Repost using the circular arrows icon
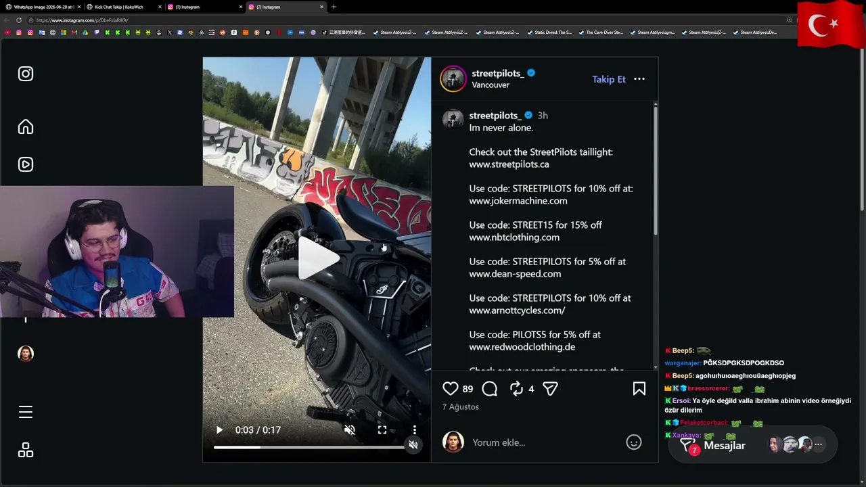Image resolution: width=866 pixels, height=487 pixels. [x=516, y=388]
